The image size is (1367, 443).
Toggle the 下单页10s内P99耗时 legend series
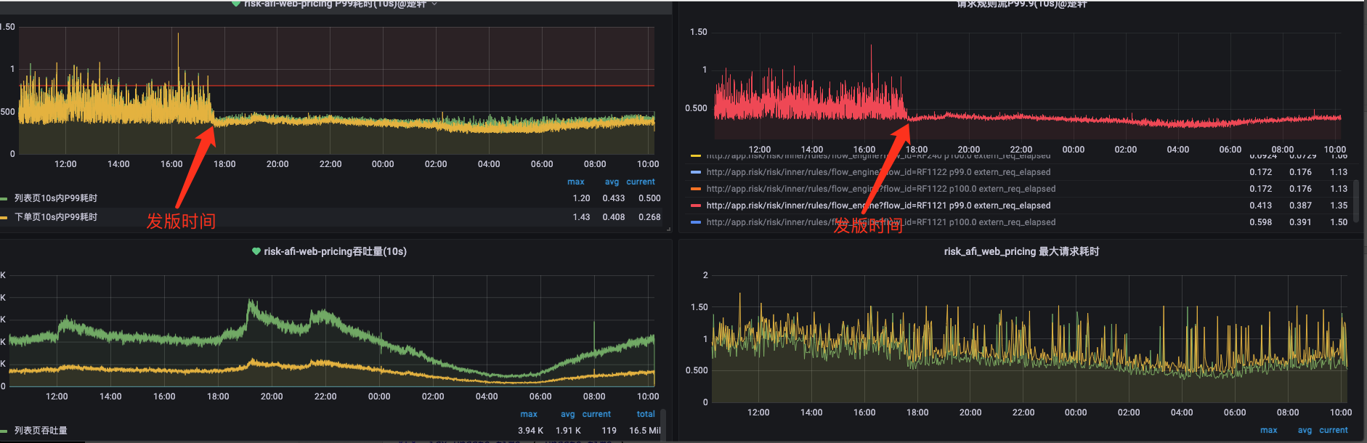(x=56, y=217)
